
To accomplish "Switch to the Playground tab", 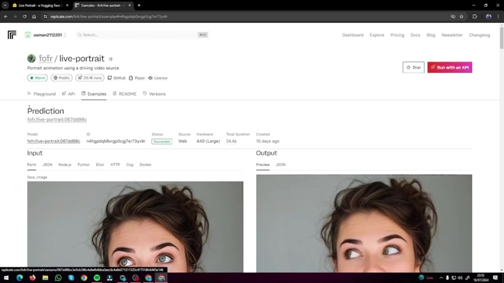I will click(41, 94).
